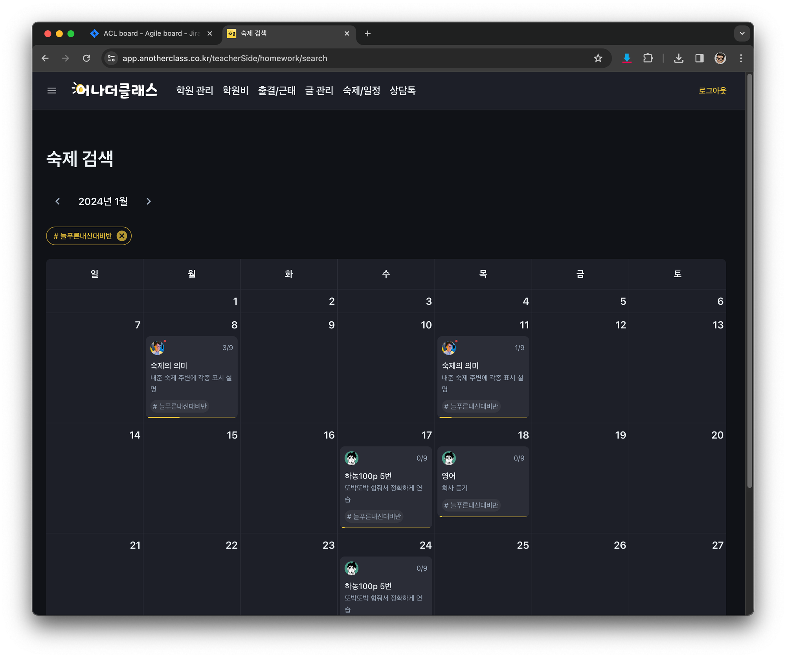Open the 상담톡 menu
This screenshot has width=786, height=658.
click(402, 91)
